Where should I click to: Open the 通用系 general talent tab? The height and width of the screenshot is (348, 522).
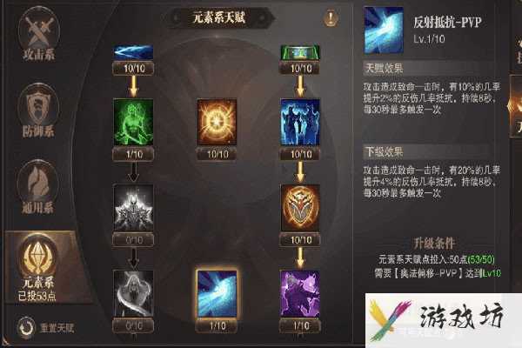[x=38, y=187]
